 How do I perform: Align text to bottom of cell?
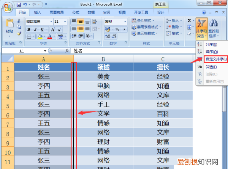point(87,22)
